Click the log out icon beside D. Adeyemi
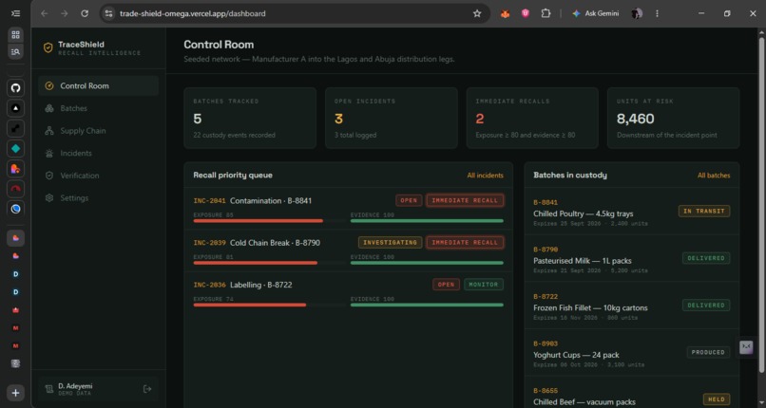Image resolution: width=766 pixels, height=408 pixels. pos(147,389)
